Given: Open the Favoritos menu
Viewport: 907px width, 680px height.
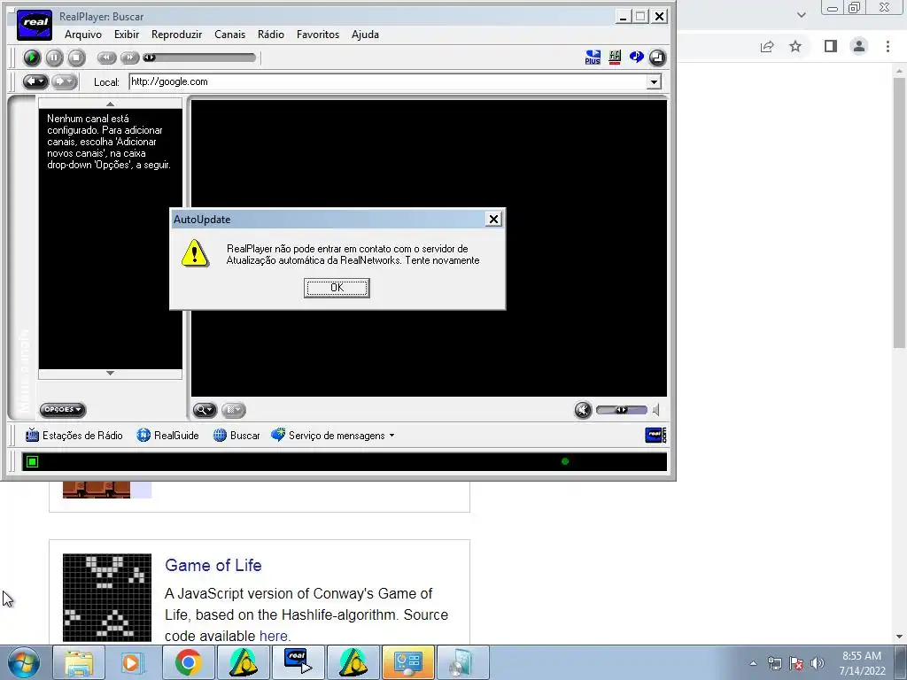Looking at the screenshot, I should pyautogui.click(x=318, y=35).
